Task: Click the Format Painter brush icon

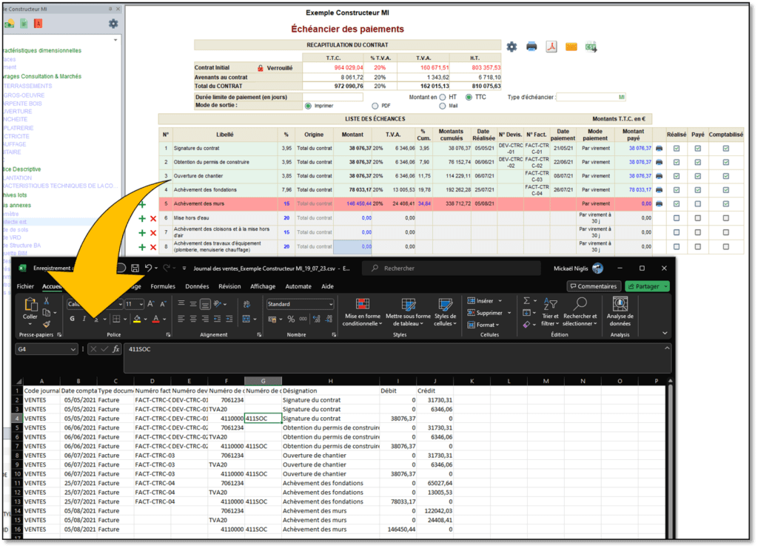Action: click(x=47, y=324)
